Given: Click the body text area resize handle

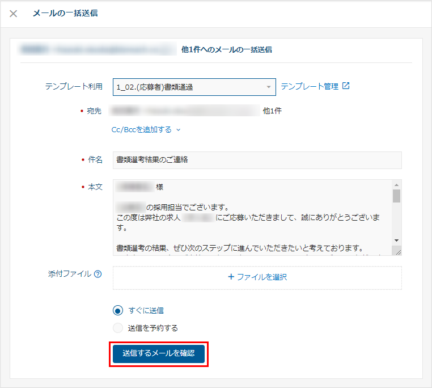Looking at the screenshot, I should pyautogui.click(x=398, y=252).
